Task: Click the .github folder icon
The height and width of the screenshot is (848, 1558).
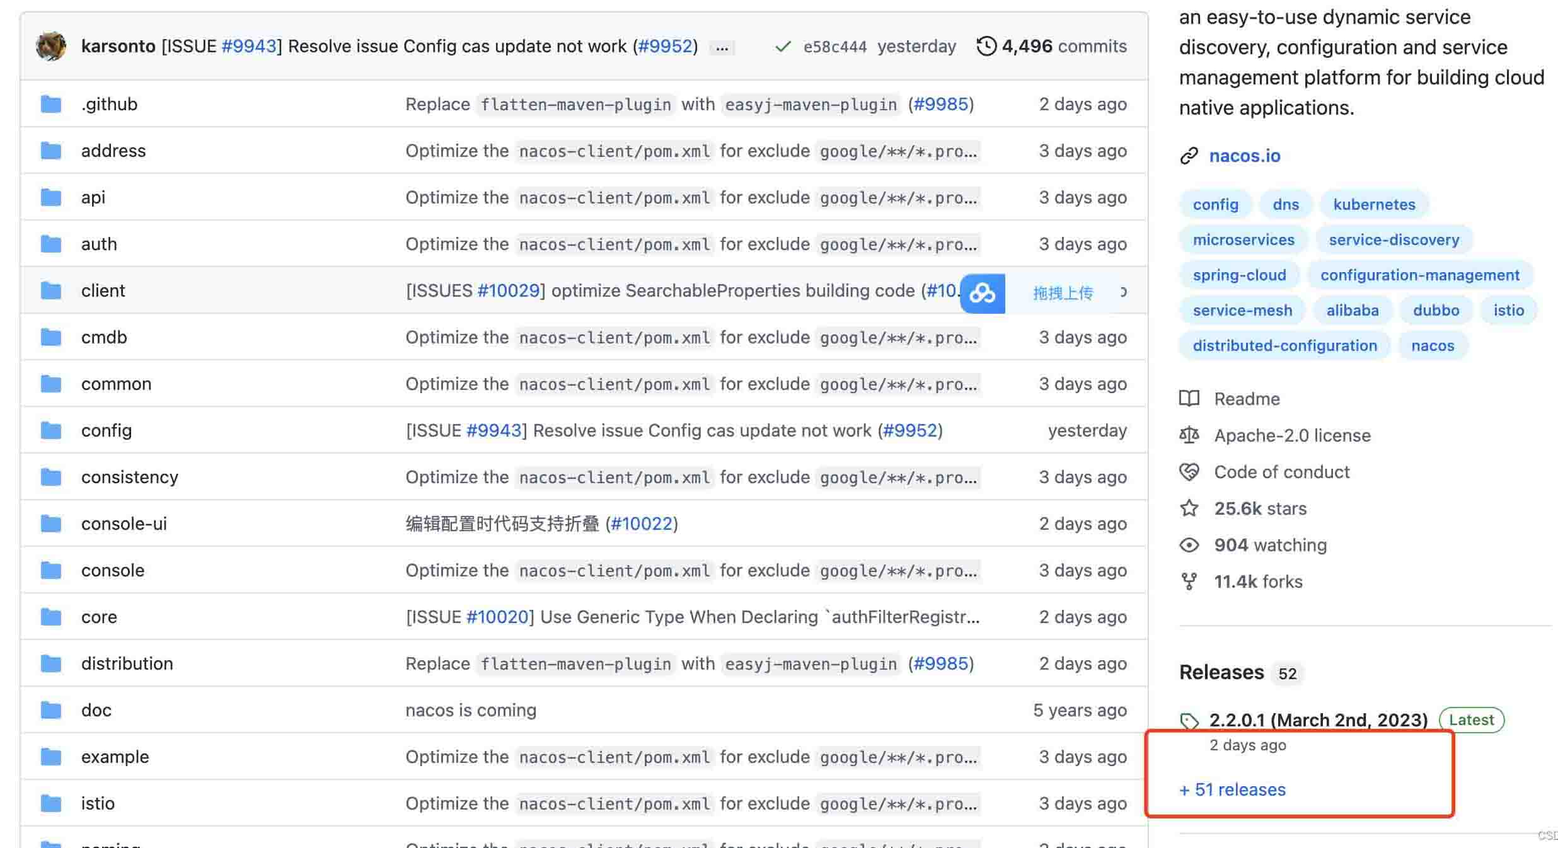Action: tap(51, 104)
